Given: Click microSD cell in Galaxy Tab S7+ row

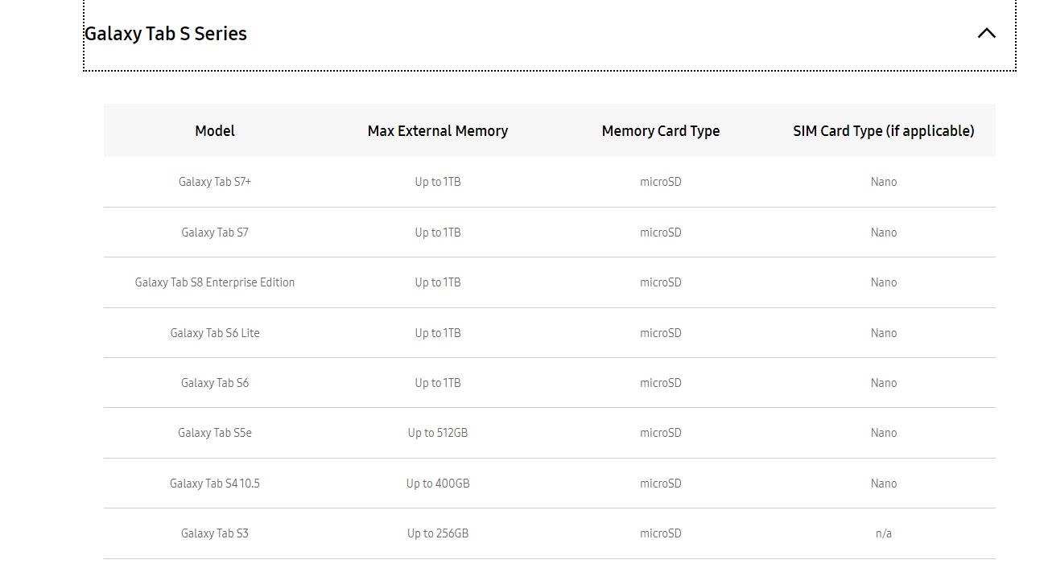Looking at the screenshot, I should tap(661, 182).
